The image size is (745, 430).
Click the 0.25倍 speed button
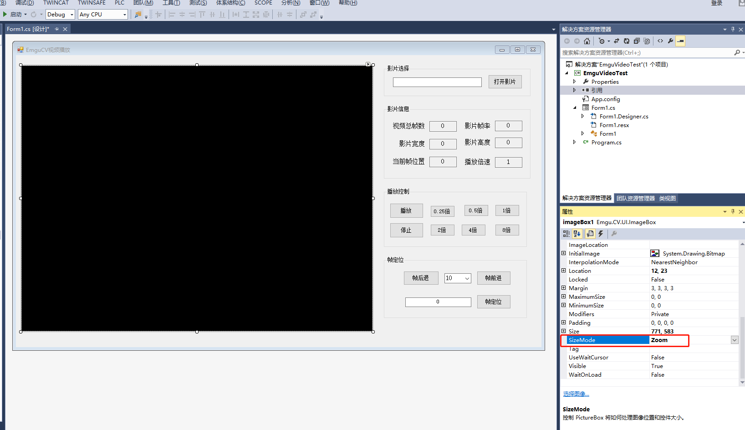pos(442,211)
